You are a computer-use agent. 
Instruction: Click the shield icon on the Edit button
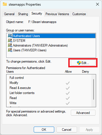[x=79, y=63]
